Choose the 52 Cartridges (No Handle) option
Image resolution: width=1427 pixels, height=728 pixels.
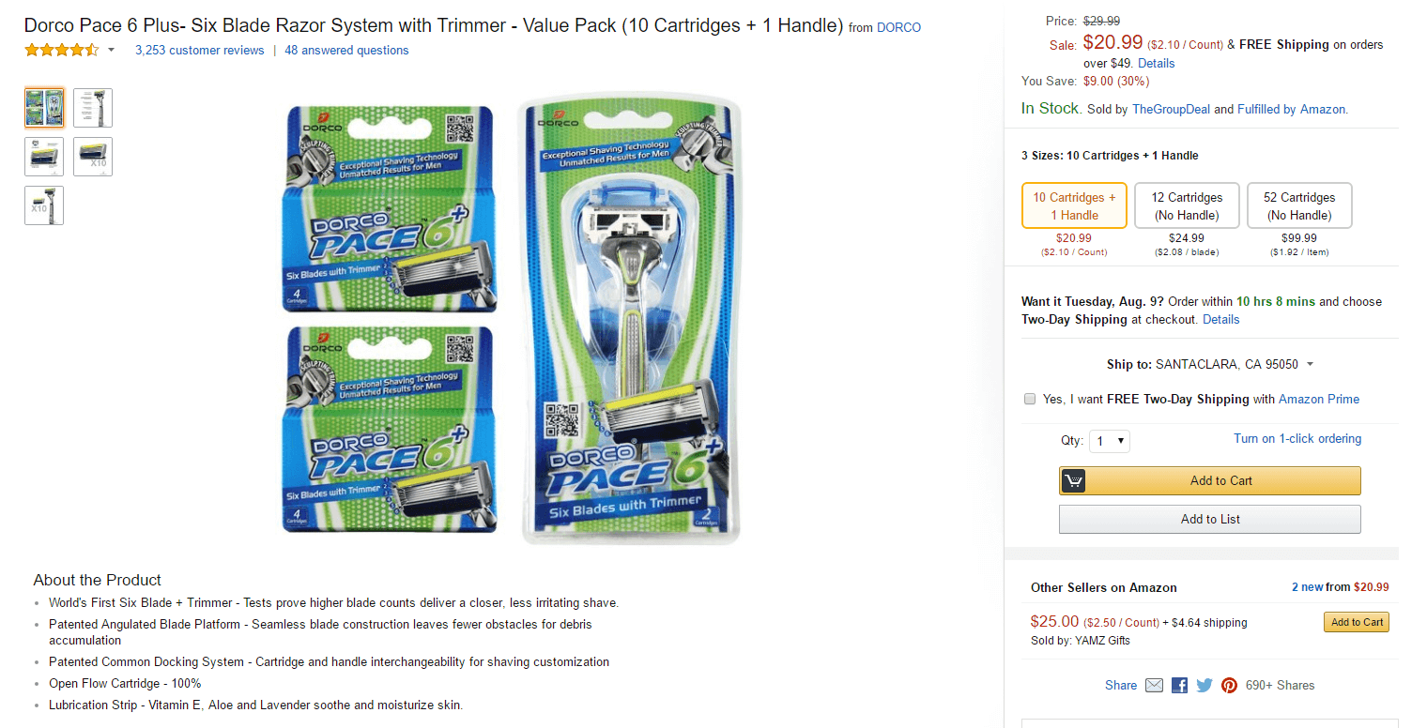click(1298, 206)
